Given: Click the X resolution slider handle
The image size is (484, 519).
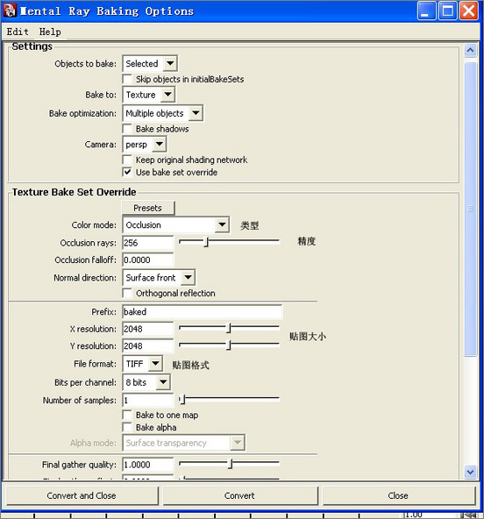Looking at the screenshot, I should point(229,329).
